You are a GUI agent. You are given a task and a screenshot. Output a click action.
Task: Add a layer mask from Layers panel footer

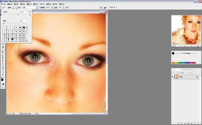(x=185, y=123)
